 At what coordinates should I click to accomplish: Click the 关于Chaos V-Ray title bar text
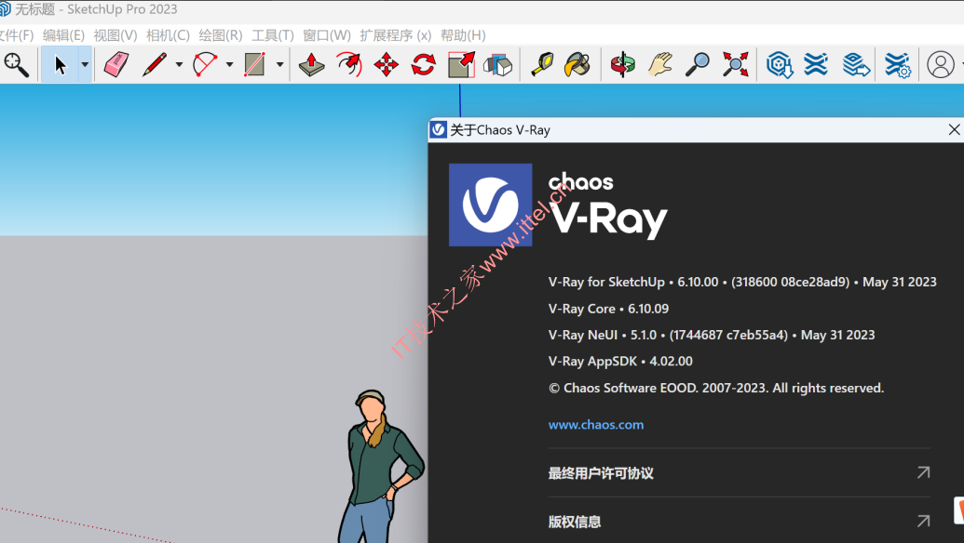500,130
